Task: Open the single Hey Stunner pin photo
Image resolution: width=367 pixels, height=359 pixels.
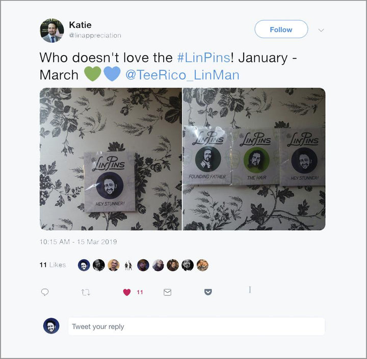Action: pyautogui.click(x=111, y=159)
